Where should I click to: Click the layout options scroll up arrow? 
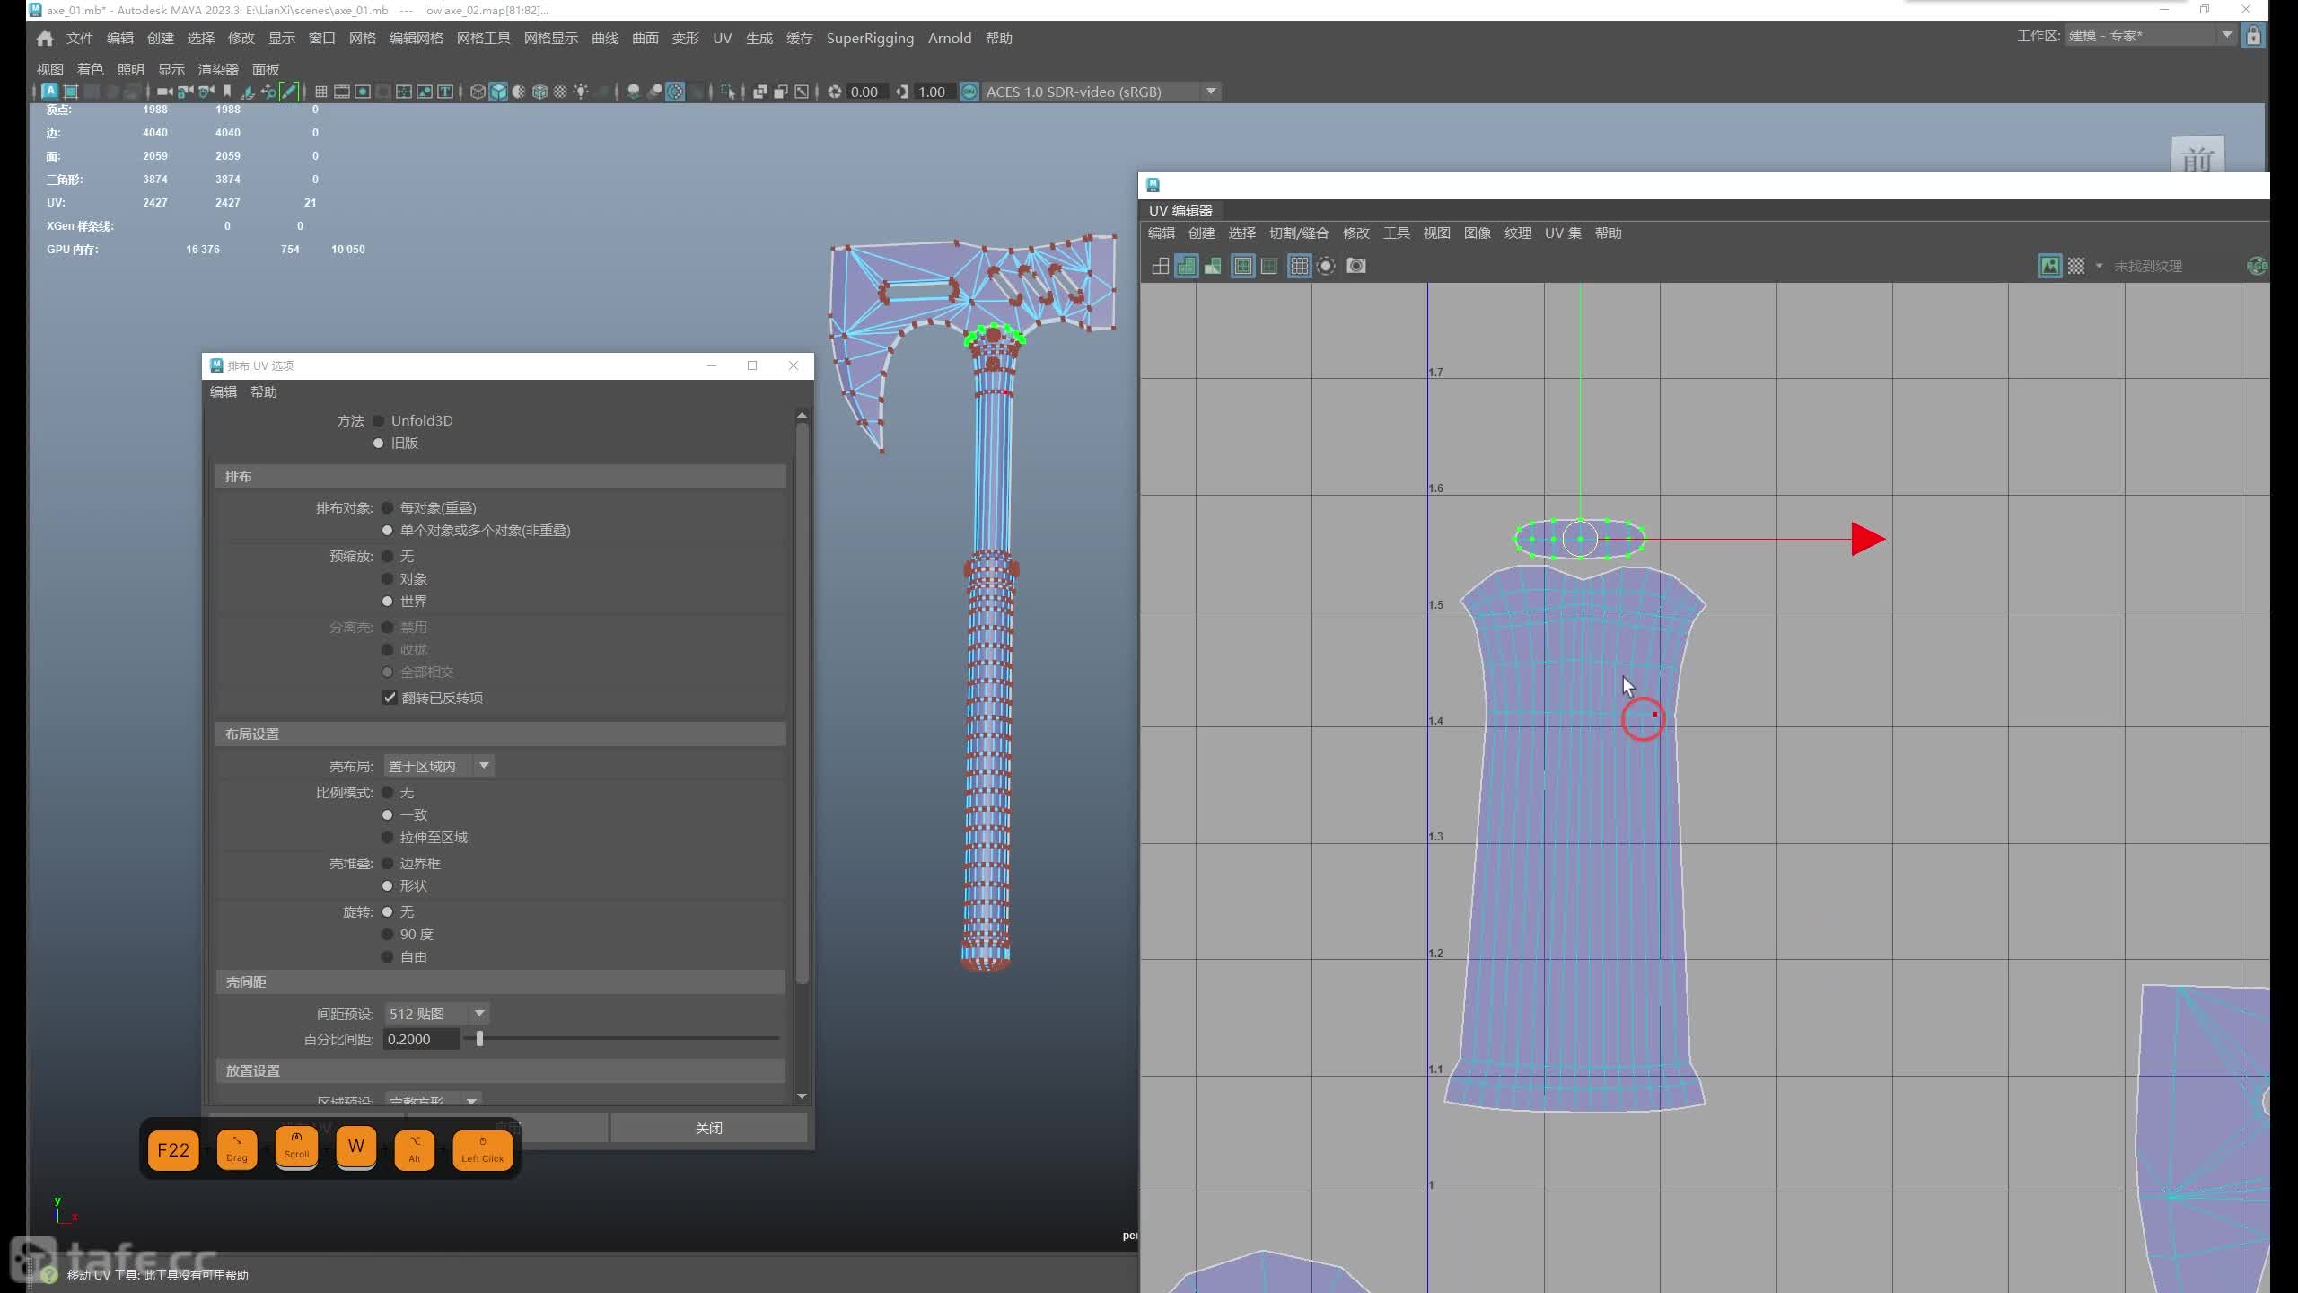tap(802, 415)
